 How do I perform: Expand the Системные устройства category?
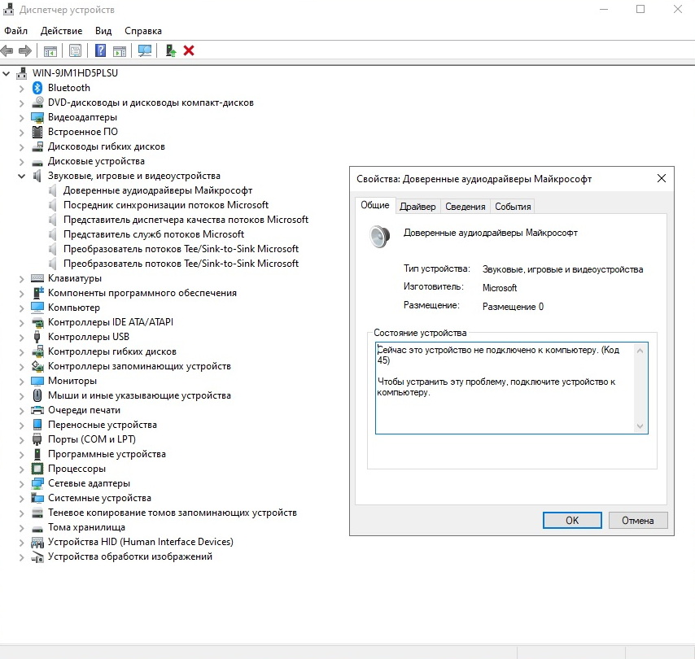[x=21, y=498]
